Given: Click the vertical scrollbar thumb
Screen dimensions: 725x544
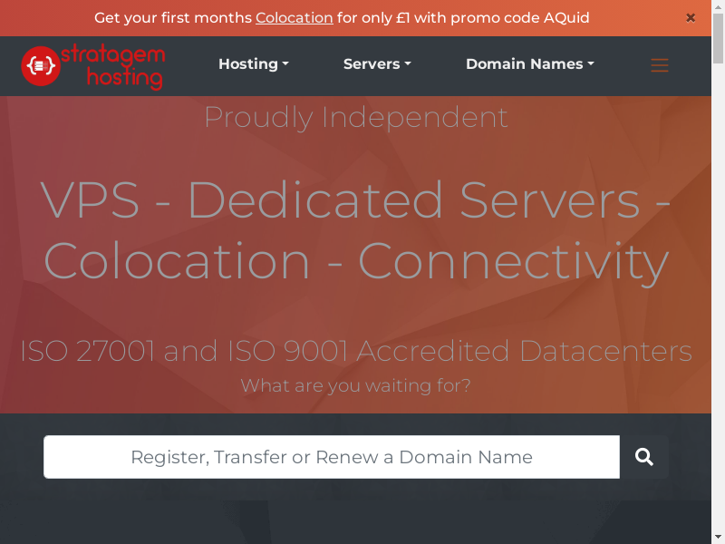Looking at the screenshot, I should coord(719,36).
